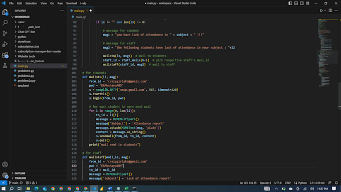Open the Manage gear settings icon
The image size is (341, 192).
coord(5,175)
